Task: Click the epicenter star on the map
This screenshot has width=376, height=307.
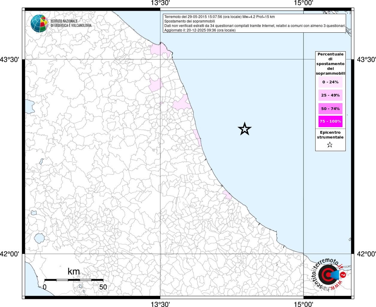Action: click(245, 129)
